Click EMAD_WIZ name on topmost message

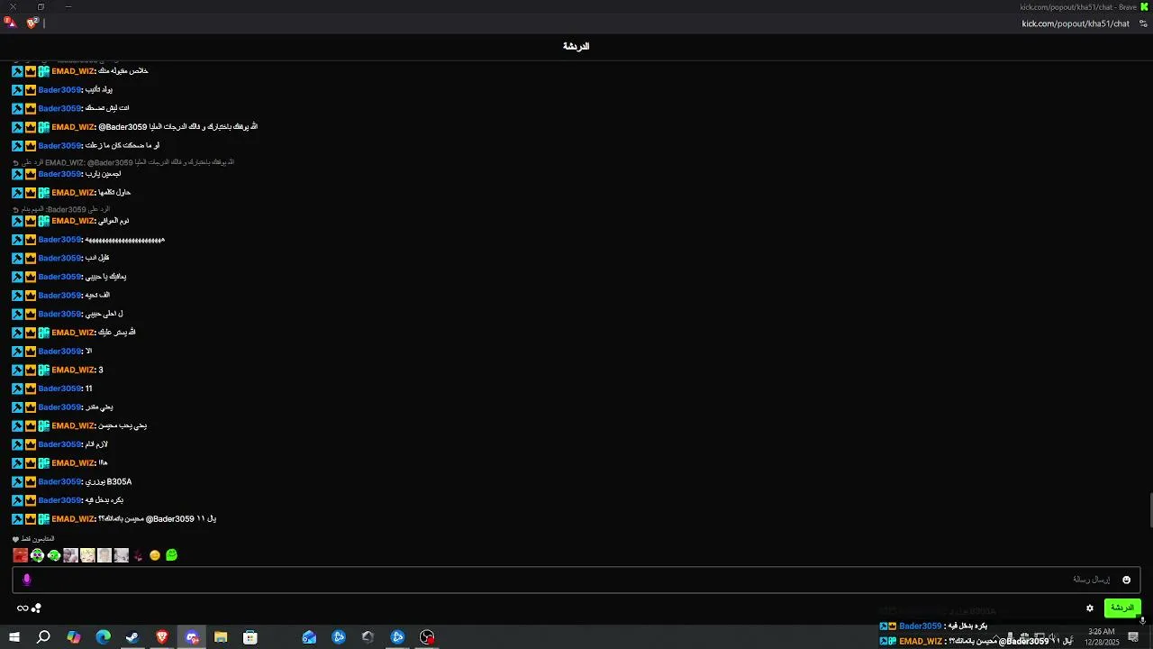click(x=73, y=71)
